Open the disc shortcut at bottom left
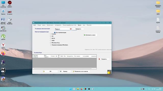The image size is (163, 91). coord(3,79)
